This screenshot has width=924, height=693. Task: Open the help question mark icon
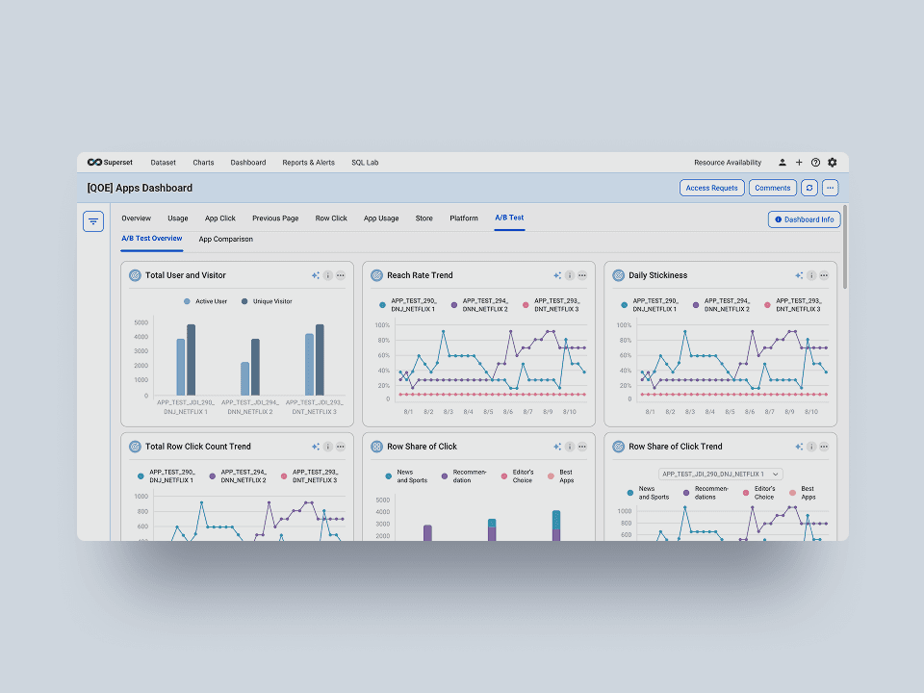[815, 163]
